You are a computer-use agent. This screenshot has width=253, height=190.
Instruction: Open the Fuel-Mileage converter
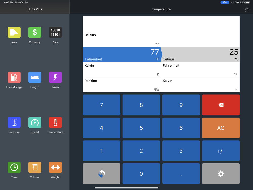(x=14, y=77)
